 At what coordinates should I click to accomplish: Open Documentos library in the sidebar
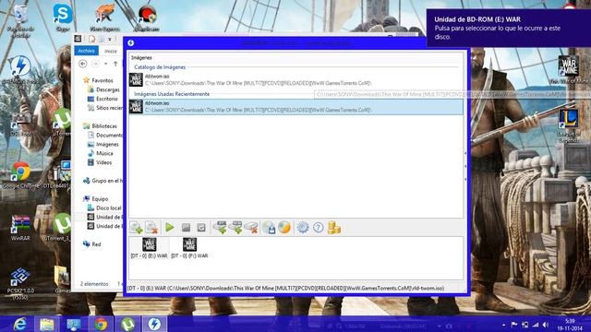105,136
